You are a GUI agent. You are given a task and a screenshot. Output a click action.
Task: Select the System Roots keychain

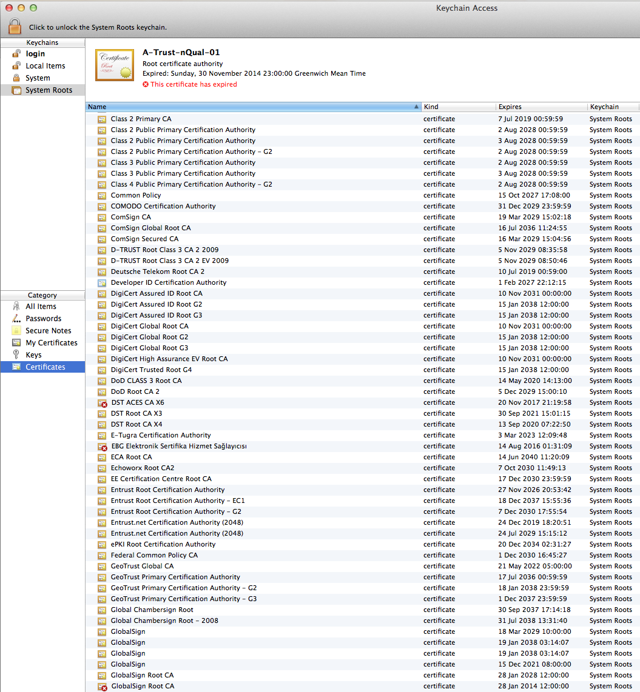point(42,90)
